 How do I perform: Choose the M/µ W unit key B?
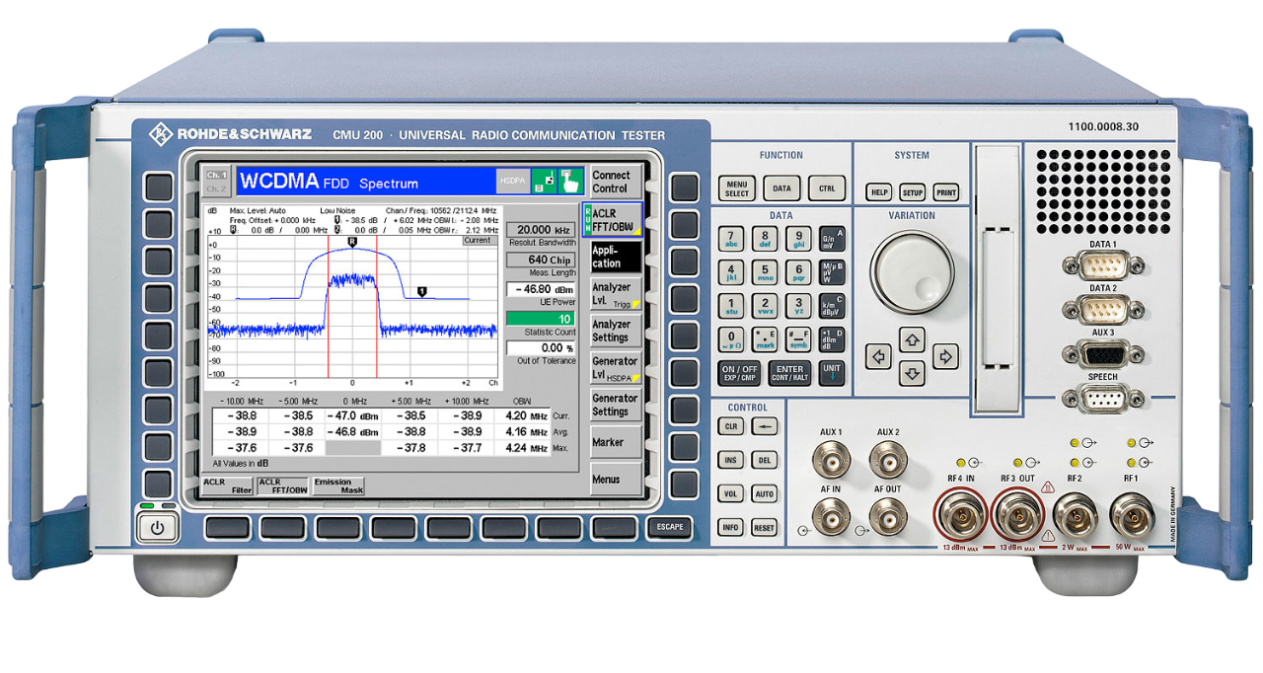click(x=832, y=272)
